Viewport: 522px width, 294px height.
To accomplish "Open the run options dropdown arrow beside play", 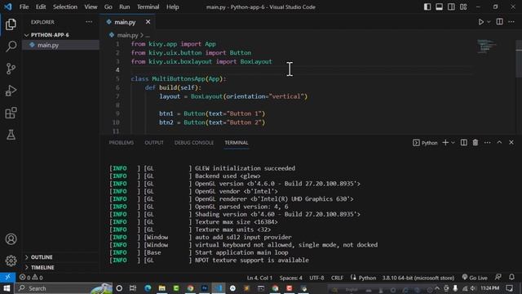I will click(x=489, y=22).
